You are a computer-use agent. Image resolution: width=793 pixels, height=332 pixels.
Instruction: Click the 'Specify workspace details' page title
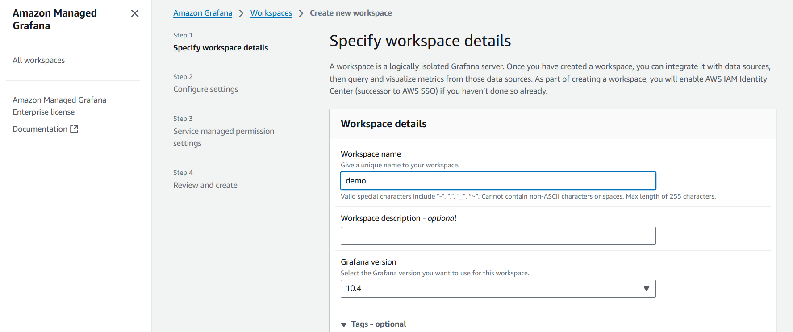coord(420,41)
